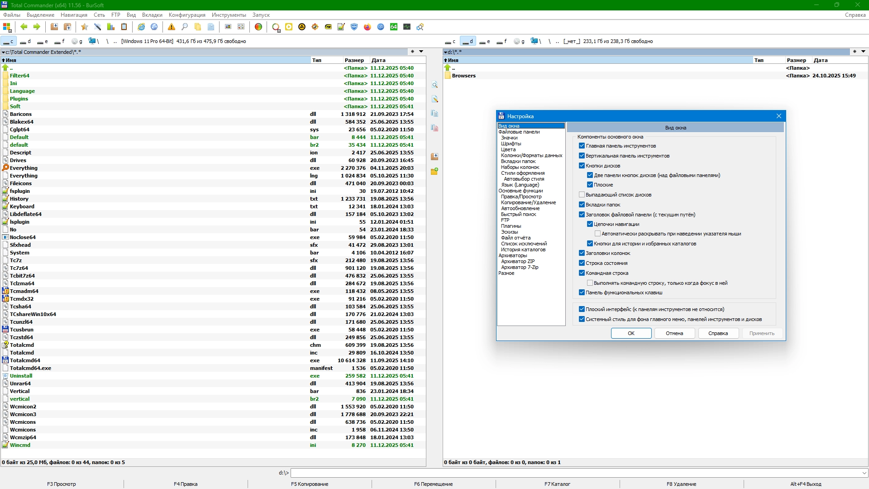The image size is (869, 489).
Task: Click the yellow star favorites icon
Action: pyautogui.click(x=84, y=27)
